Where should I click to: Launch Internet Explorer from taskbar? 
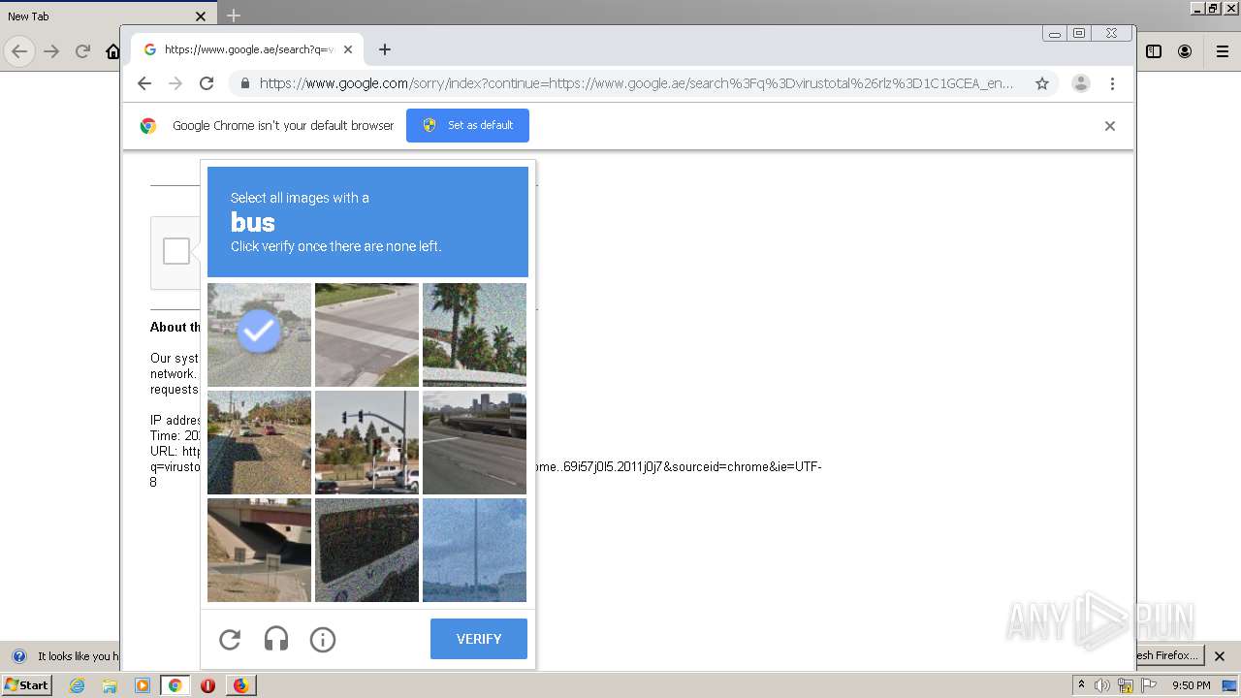click(x=78, y=685)
